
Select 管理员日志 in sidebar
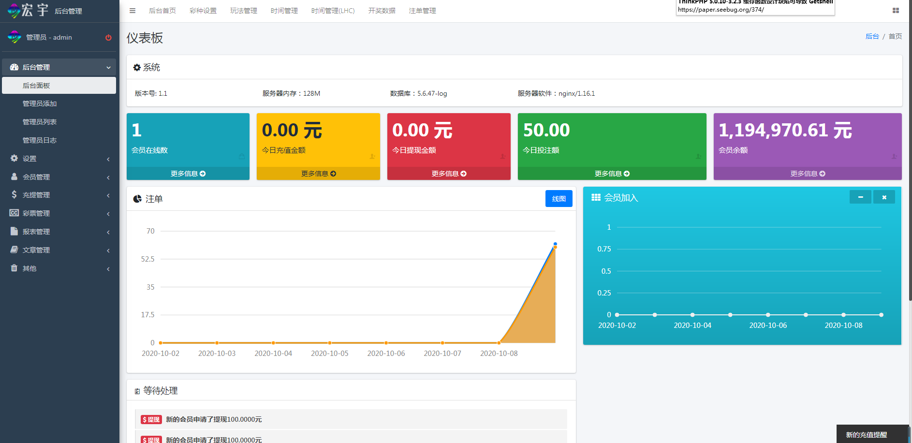[59, 140]
